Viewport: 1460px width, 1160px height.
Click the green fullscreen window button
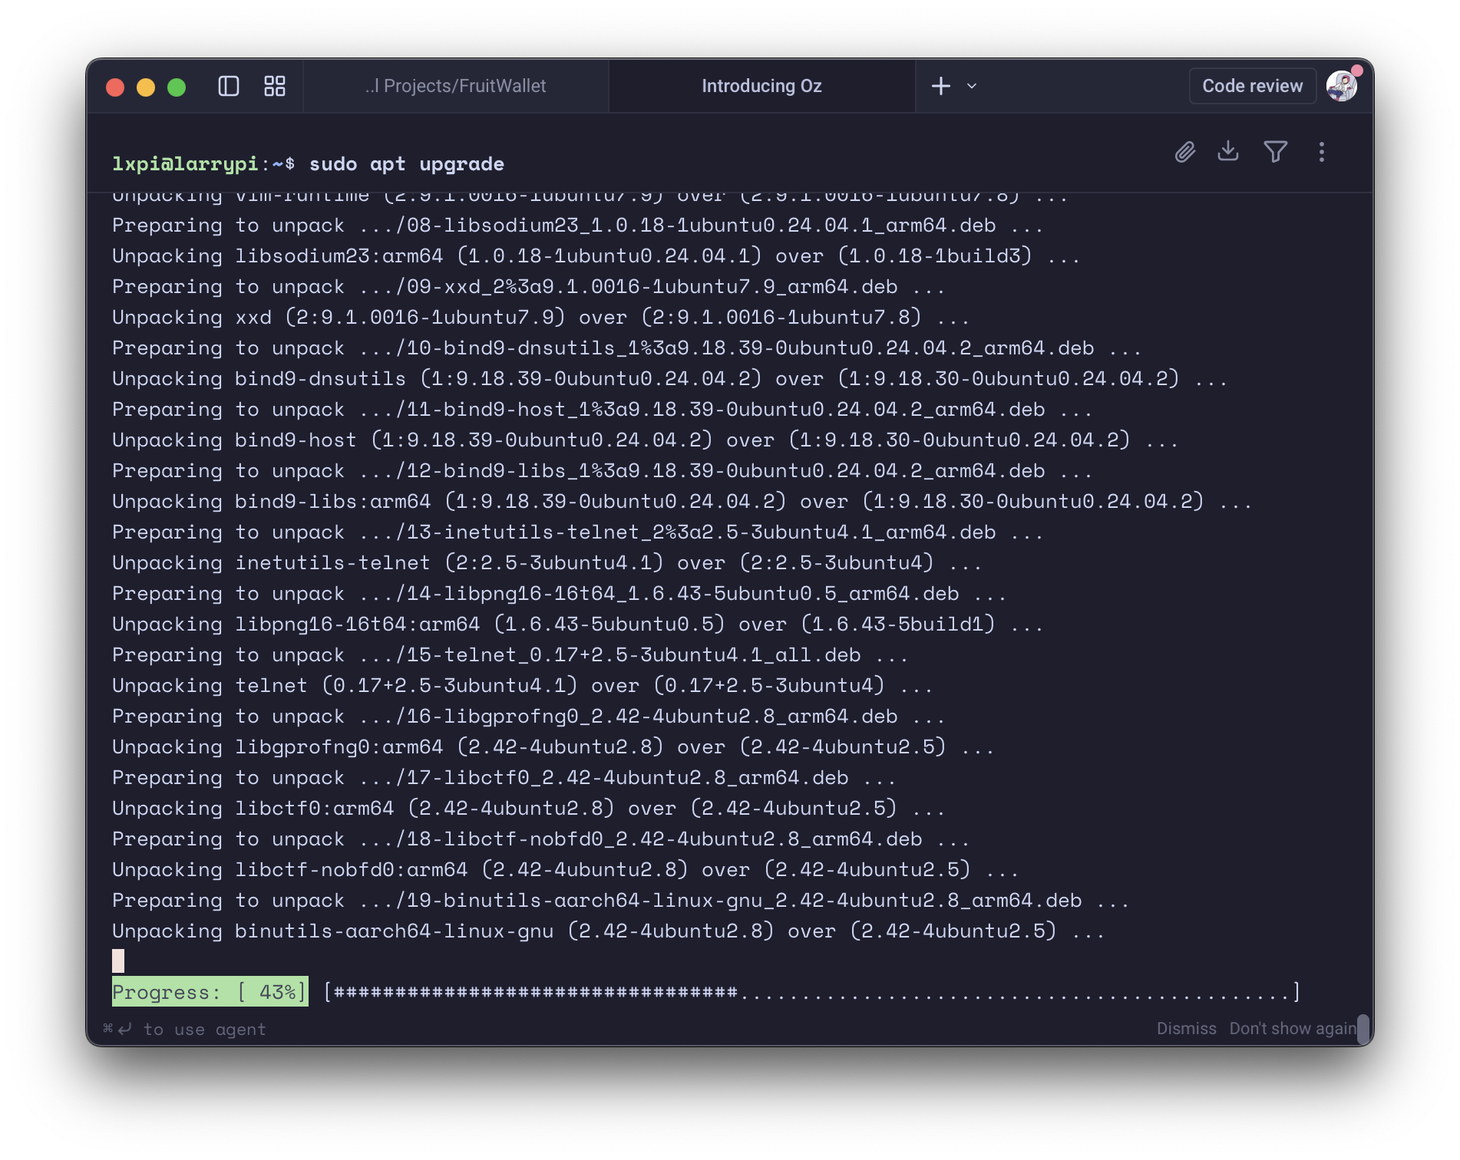pos(177,87)
